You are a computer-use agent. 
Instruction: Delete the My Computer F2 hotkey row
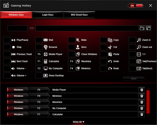tap(142, 108)
